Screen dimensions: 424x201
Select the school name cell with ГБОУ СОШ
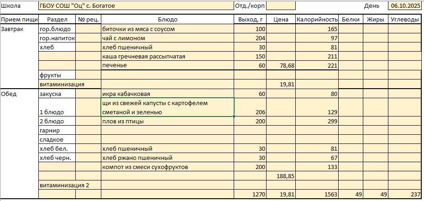(x=136, y=6)
